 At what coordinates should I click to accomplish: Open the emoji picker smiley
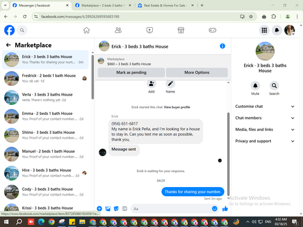[215, 209]
